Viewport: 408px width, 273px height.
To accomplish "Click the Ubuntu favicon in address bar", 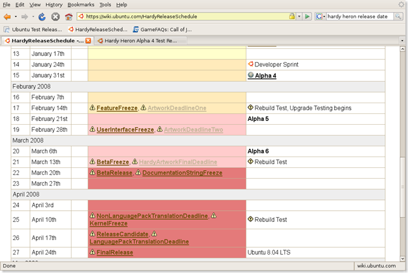I will point(81,16).
